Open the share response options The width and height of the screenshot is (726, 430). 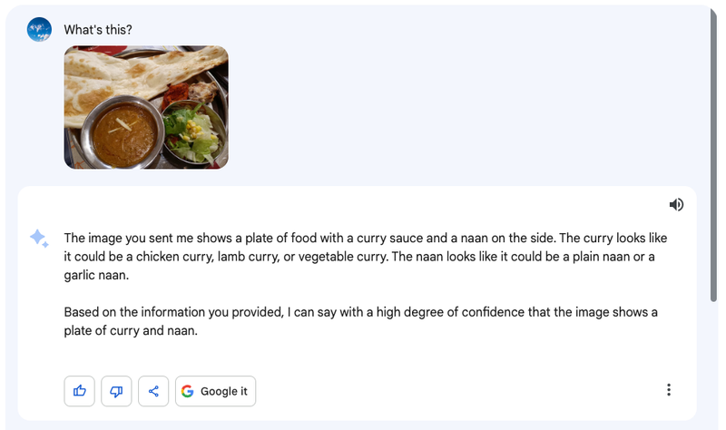153,391
